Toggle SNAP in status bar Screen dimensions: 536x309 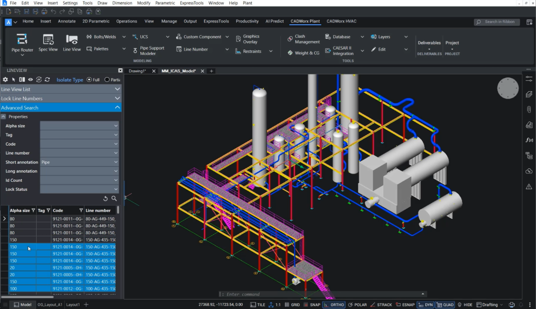tap(311, 305)
